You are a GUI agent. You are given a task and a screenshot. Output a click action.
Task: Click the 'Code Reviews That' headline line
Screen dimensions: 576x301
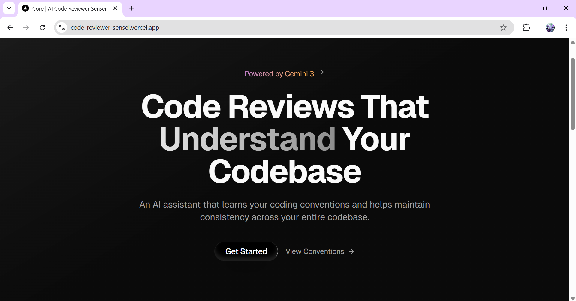click(x=285, y=106)
